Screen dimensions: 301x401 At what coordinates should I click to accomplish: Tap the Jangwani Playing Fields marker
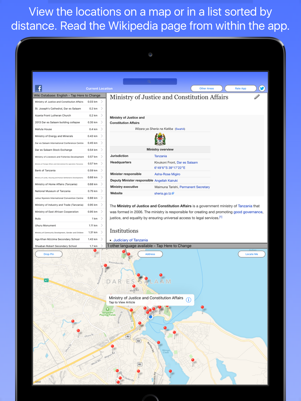(x=107, y=309)
